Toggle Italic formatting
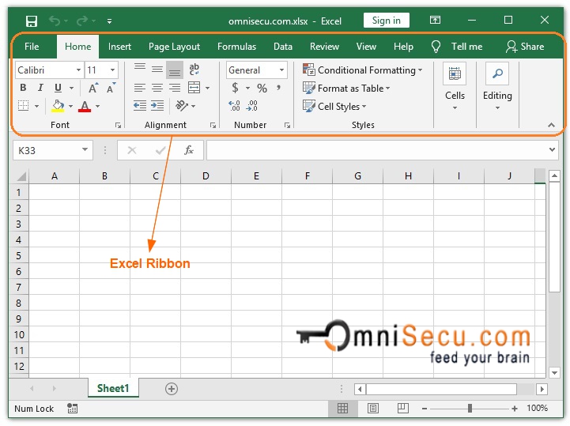Viewport: 570px width, 426px height. pos(40,88)
